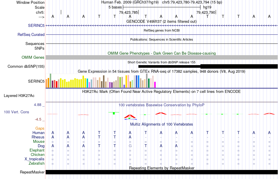Screen dimensions: 278x179
Task: Click the tall dark brown GTEx bar
Action: [x=104, y=81]
